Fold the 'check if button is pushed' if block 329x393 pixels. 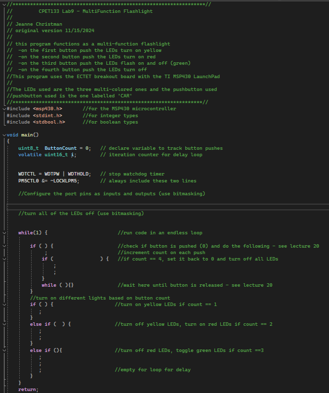coord(4,246)
